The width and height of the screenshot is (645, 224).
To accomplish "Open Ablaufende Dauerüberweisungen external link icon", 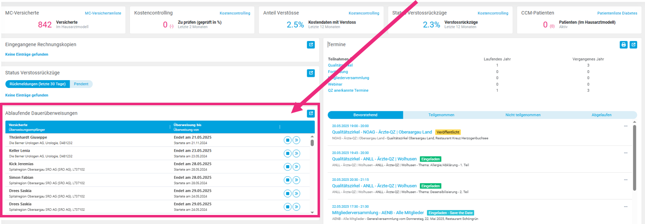I will click(x=311, y=114).
